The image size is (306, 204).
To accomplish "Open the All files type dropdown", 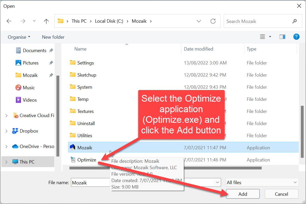I will (x=262, y=183).
